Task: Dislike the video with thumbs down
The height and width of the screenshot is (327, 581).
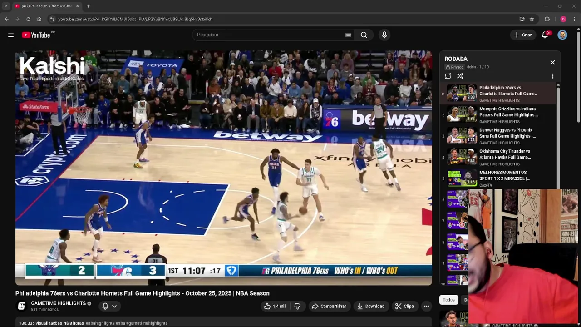Action: [297, 306]
